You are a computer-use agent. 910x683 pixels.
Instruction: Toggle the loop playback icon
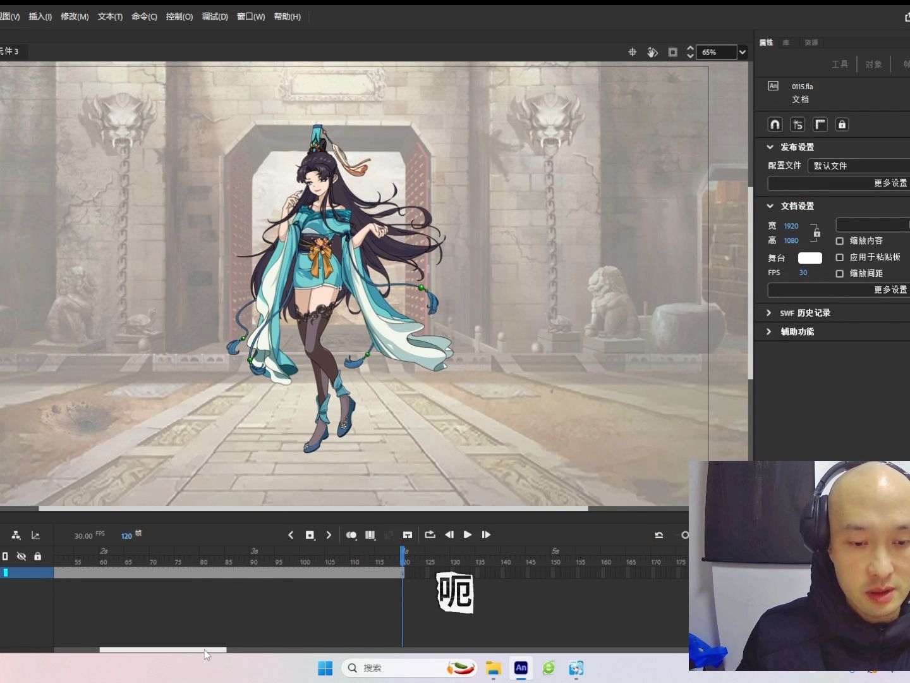(x=430, y=534)
